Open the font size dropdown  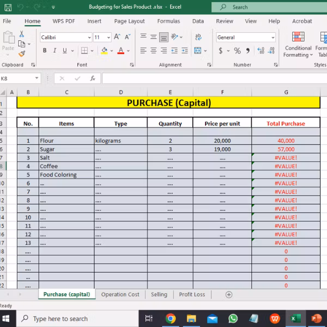(108, 38)
